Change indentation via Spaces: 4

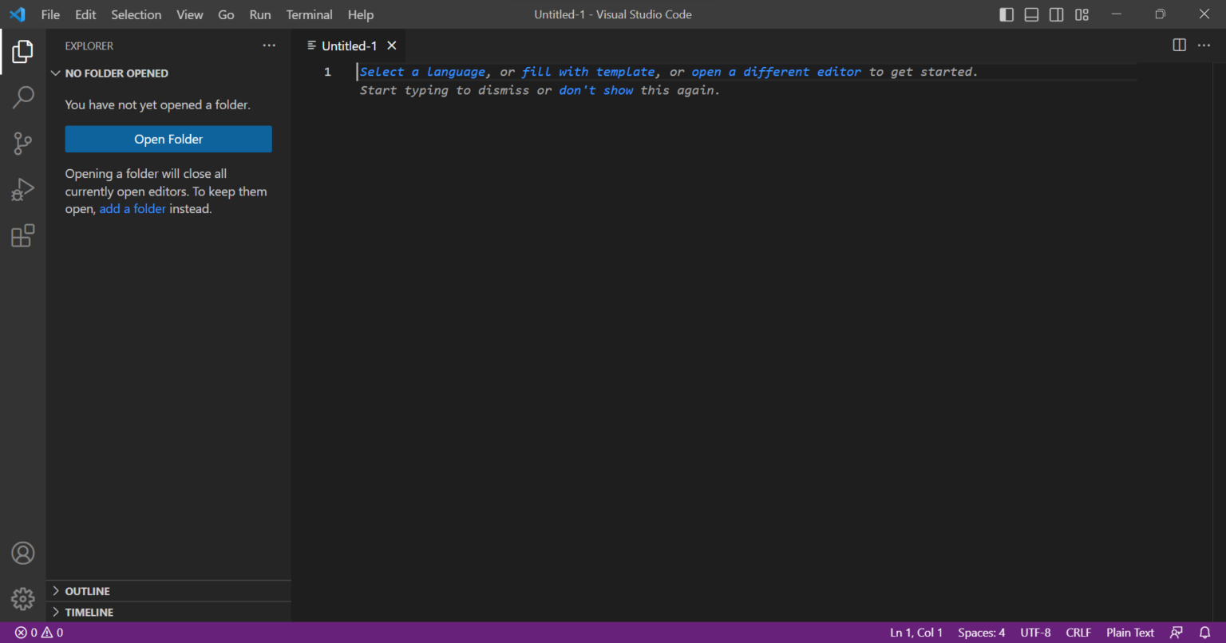coord(982,633)
